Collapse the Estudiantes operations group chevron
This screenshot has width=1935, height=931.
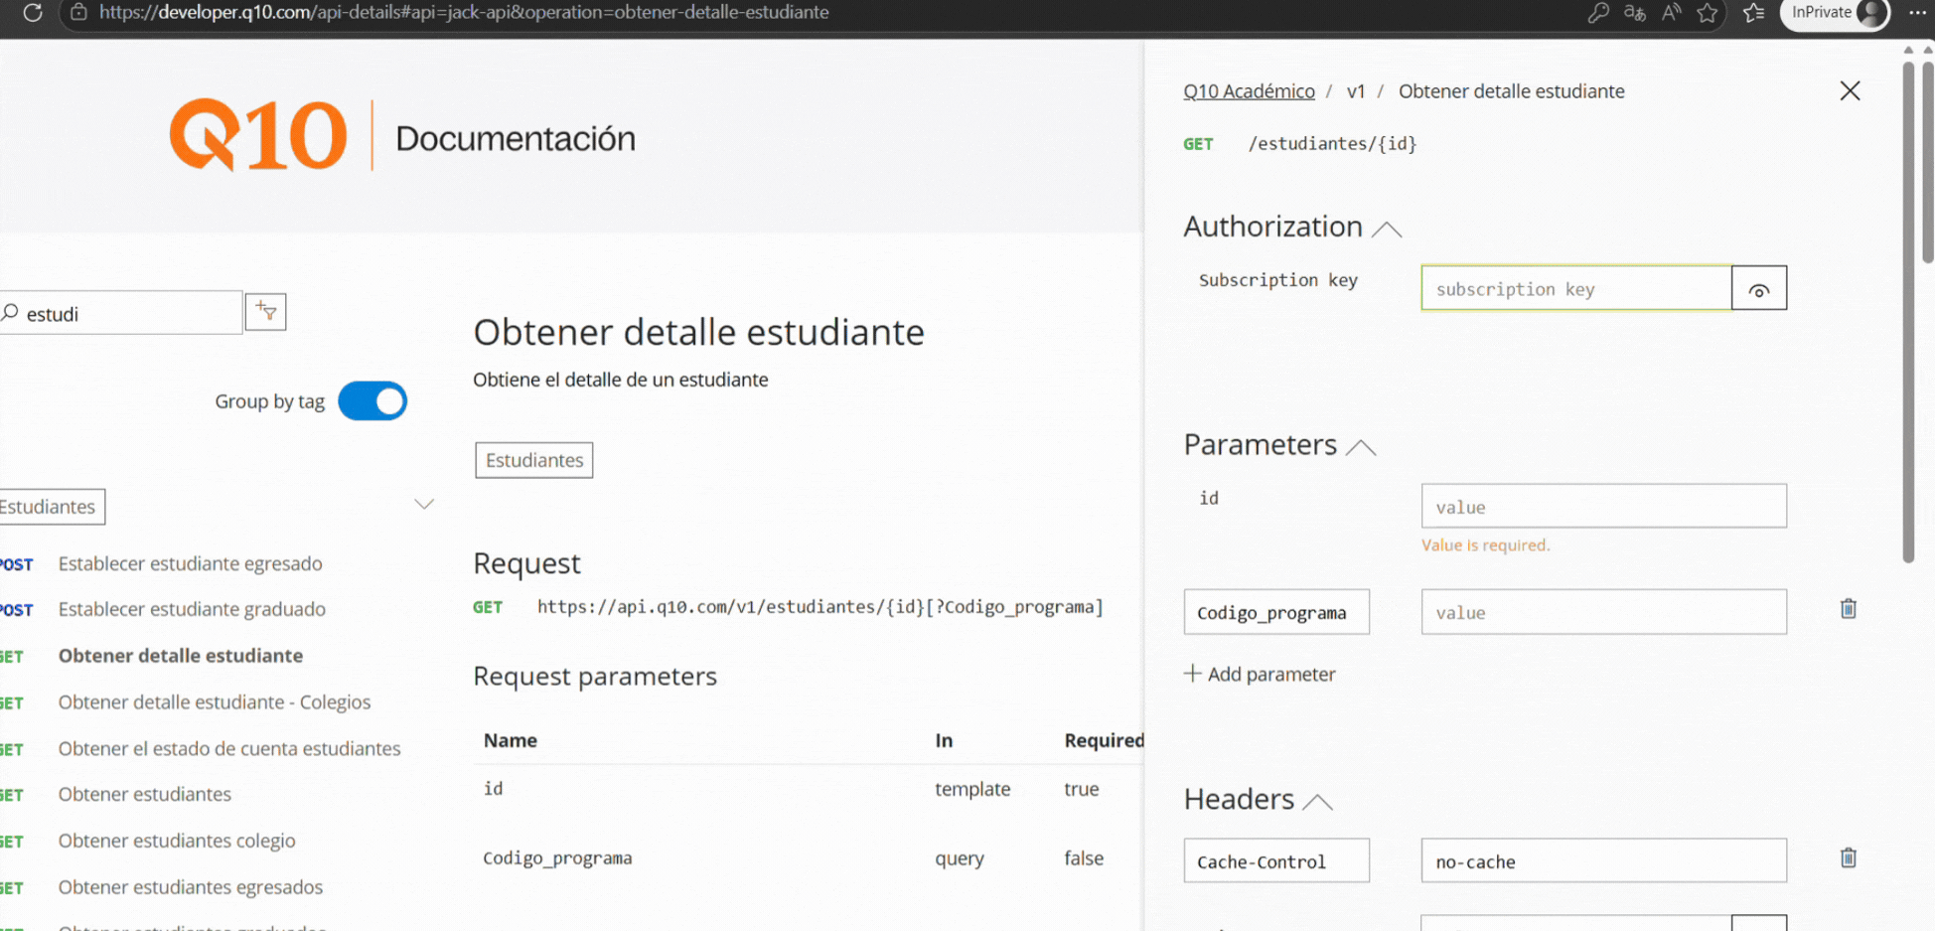[424, 505]
